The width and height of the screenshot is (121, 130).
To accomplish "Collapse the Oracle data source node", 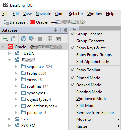I will click(x=3, y=47).
